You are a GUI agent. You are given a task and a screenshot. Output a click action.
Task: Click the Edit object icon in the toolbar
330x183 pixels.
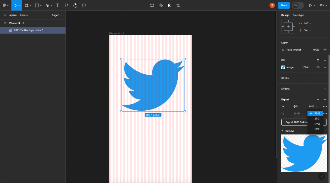pyautogui.click(x=152, y=5)
